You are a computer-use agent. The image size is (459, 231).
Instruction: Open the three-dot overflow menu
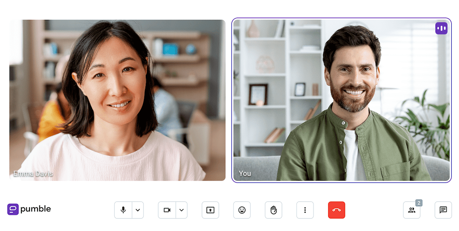[305, 210]
